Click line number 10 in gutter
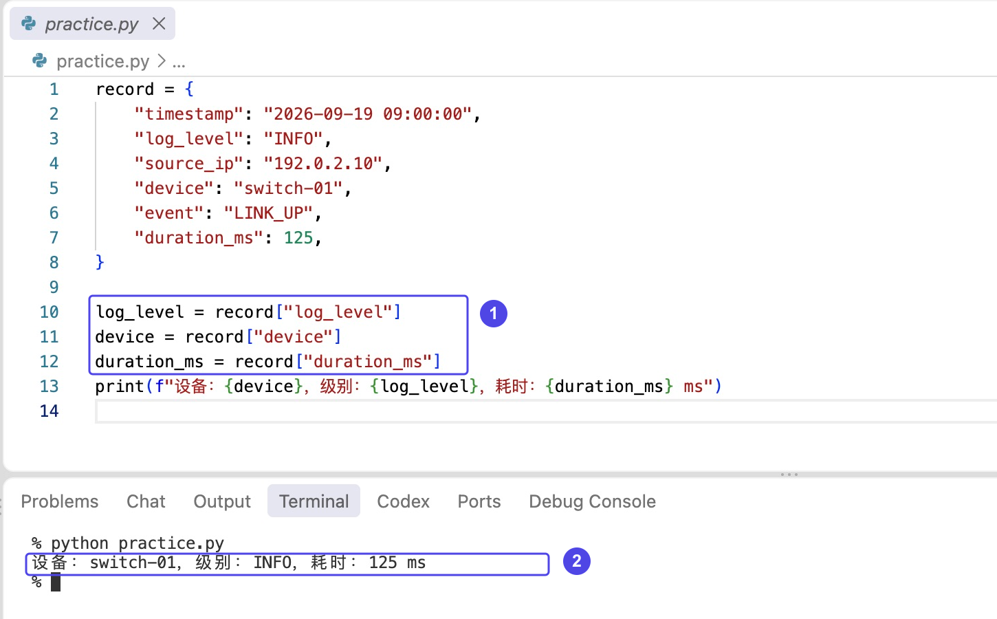 49,312
